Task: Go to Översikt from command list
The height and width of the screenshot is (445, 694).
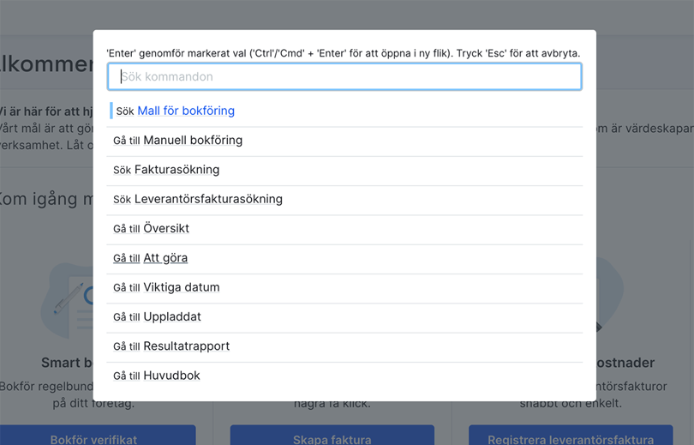Action: point(166,228)
